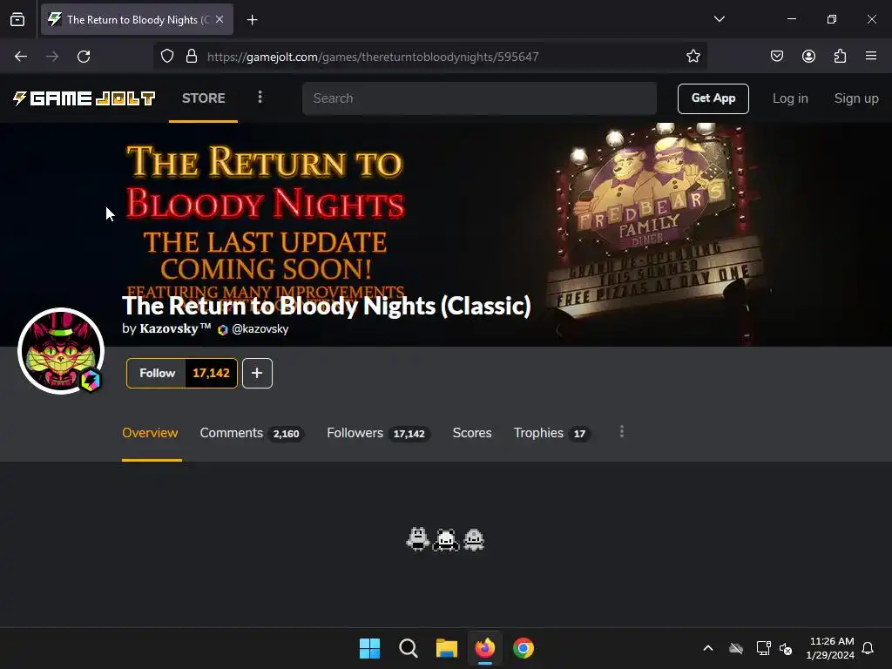Open @kazovsky profile handle link
Image resolution: width=892 pixels, height=669 pixels.
tap(260, 328)
